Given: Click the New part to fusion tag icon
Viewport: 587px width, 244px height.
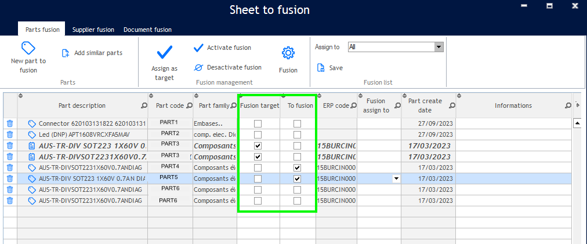Looking at the screenshot, I should 28,48.
